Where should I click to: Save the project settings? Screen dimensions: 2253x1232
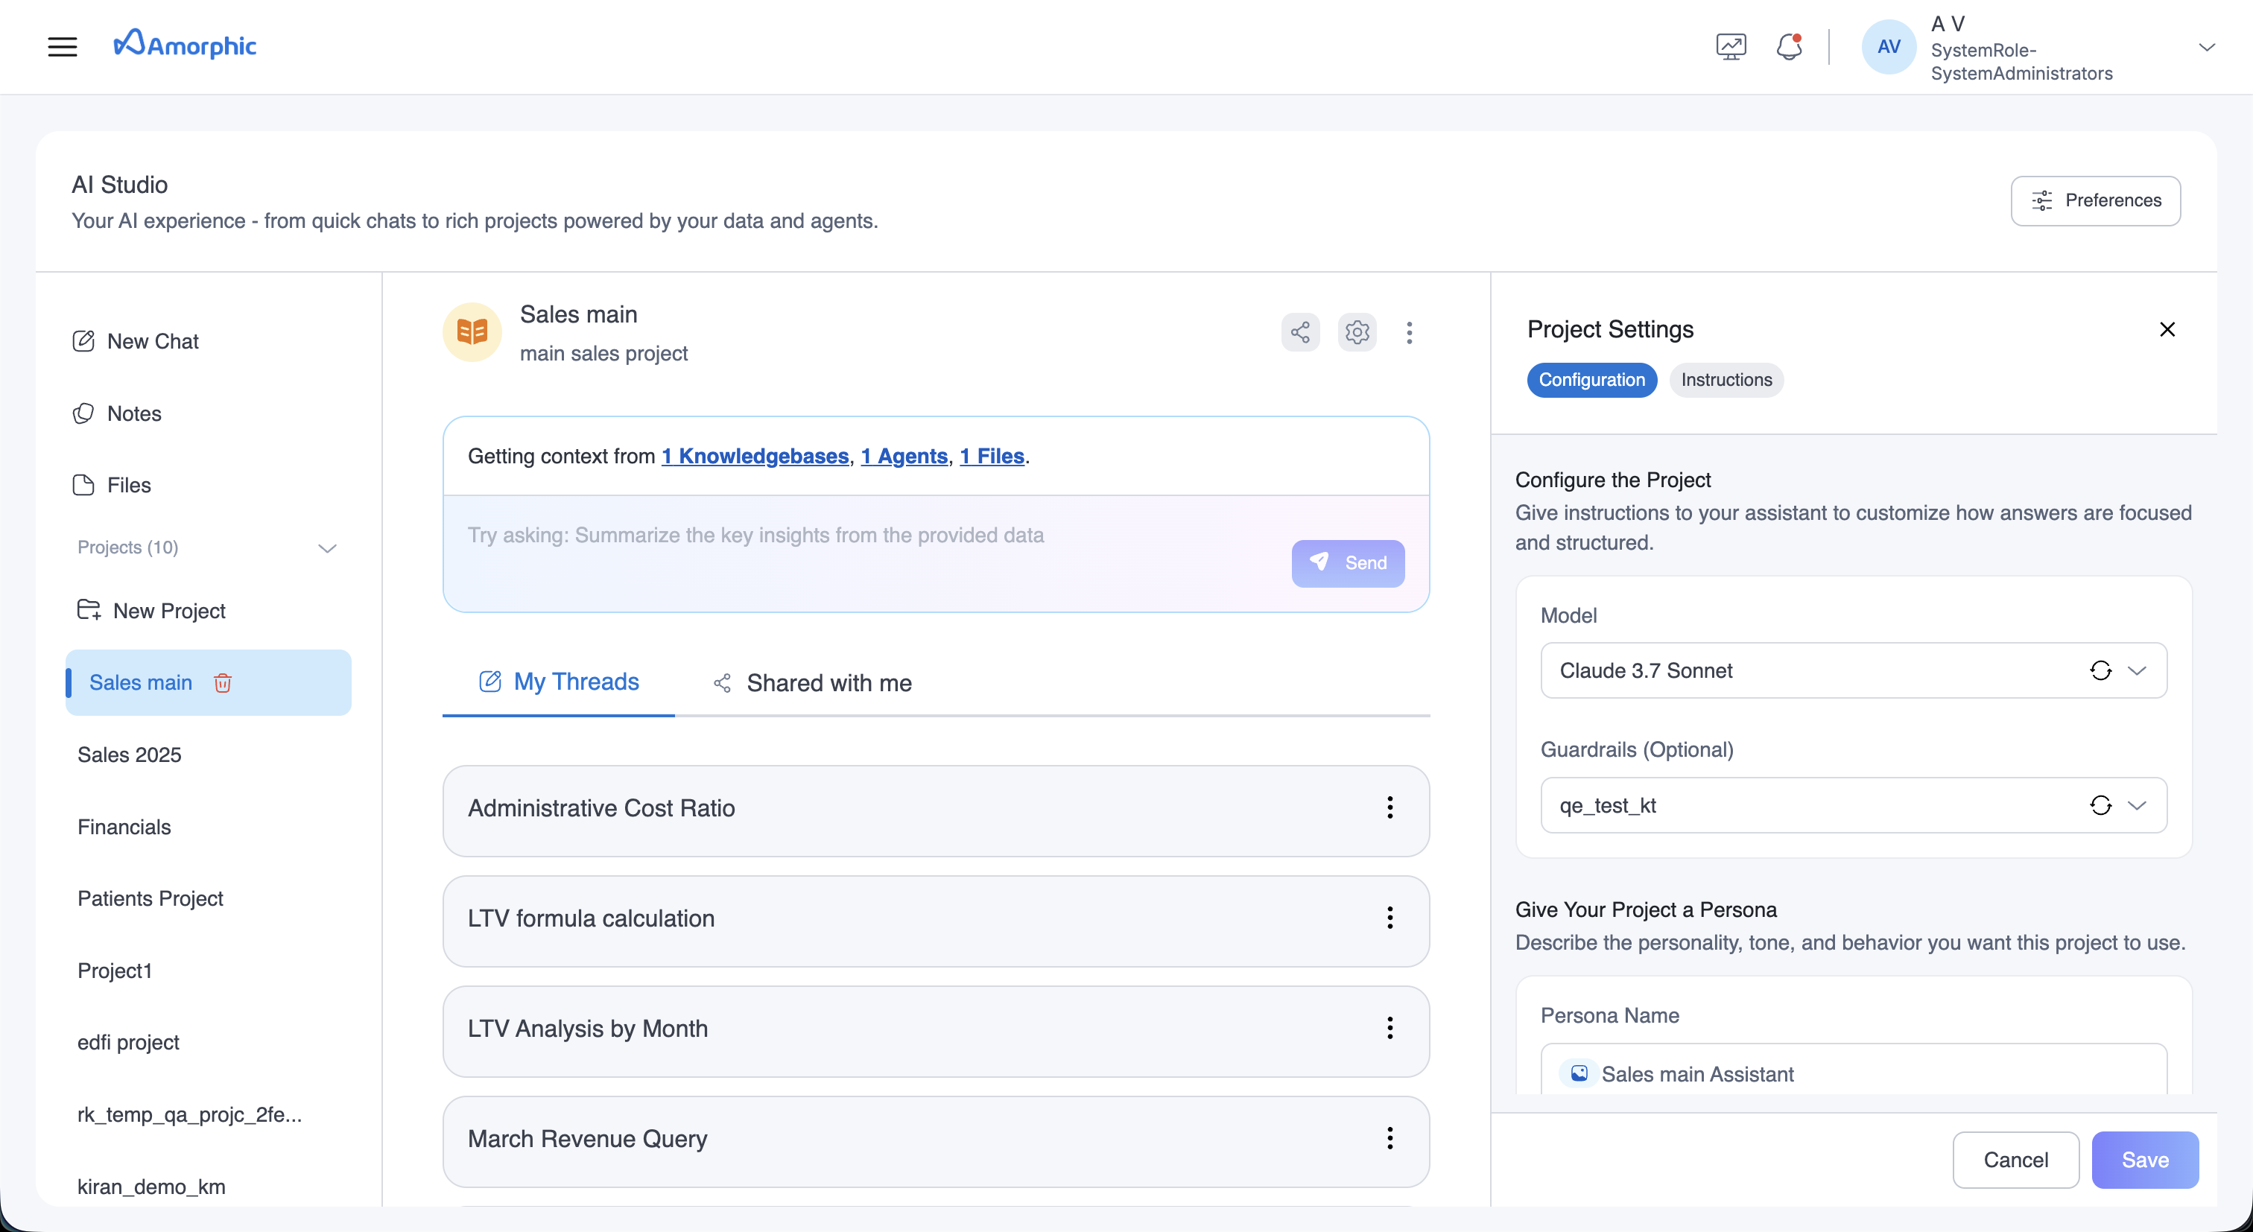[x=2144, y=1160]
